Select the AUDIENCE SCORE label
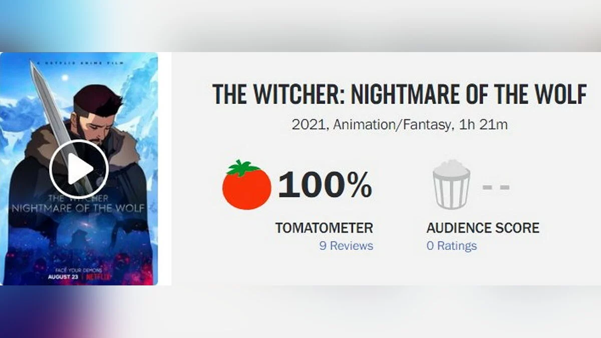 [483, 228]
